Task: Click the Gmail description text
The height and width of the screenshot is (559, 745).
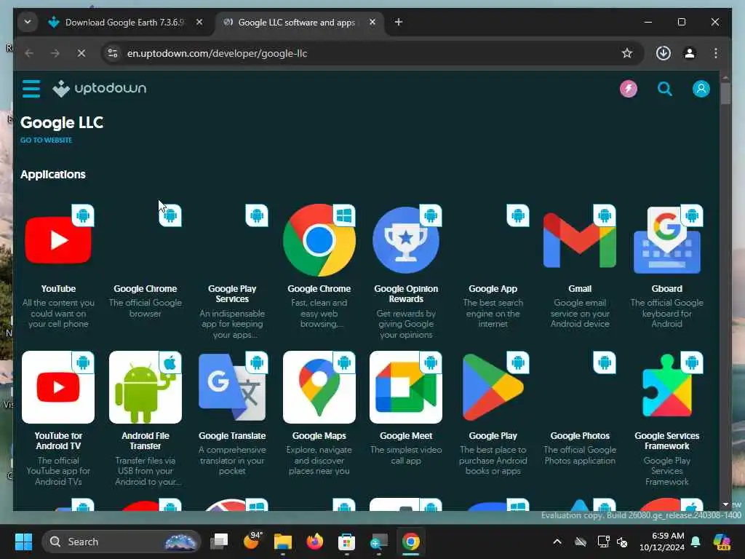Action: (580, 313)
